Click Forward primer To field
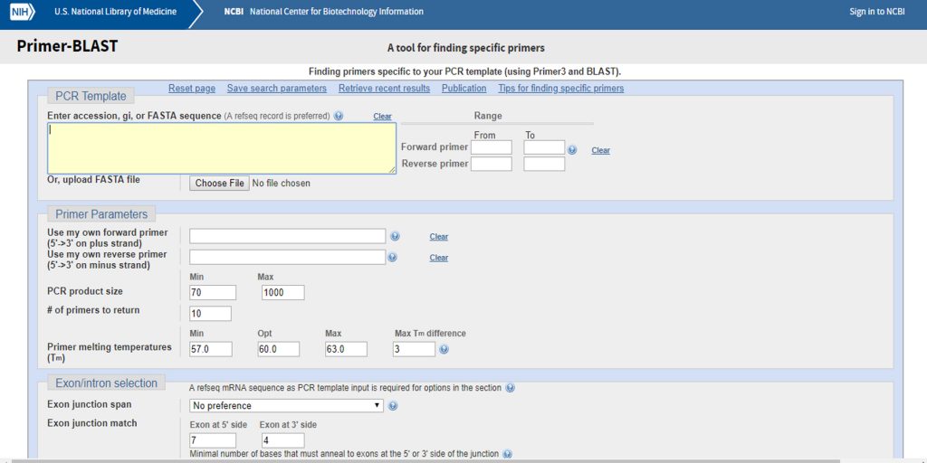This screenshot has width=927, height=463. point(544,147)
